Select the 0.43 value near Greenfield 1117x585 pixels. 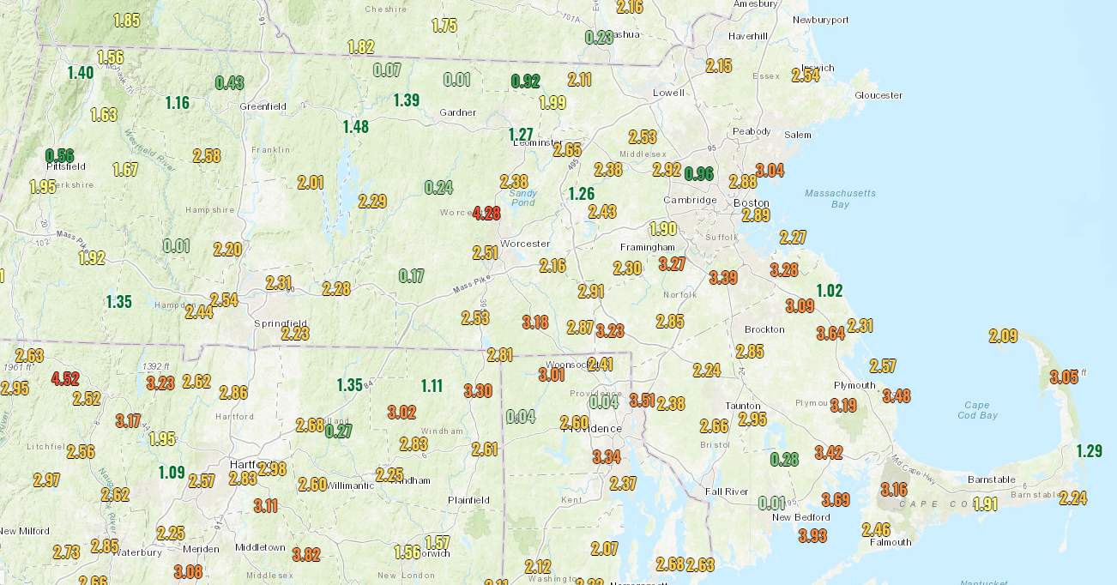(x=229, y=82)
